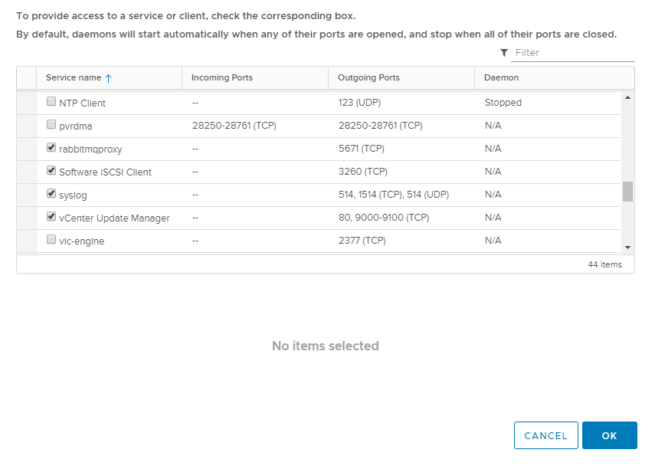Click the scrollbar down arrow

627,248
